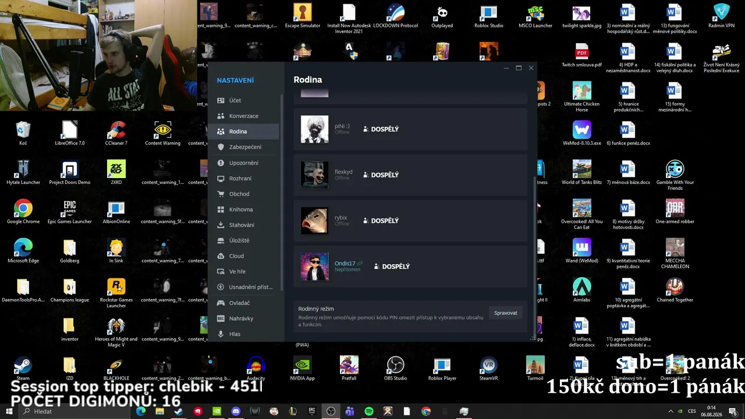Select Audacity desktop icon
The height and width of the screenshot is (419, 745).
coord(256,368)
